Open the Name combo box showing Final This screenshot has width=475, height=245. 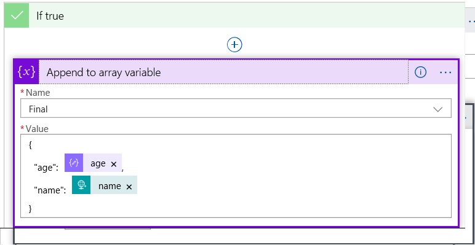coord(236,108)
